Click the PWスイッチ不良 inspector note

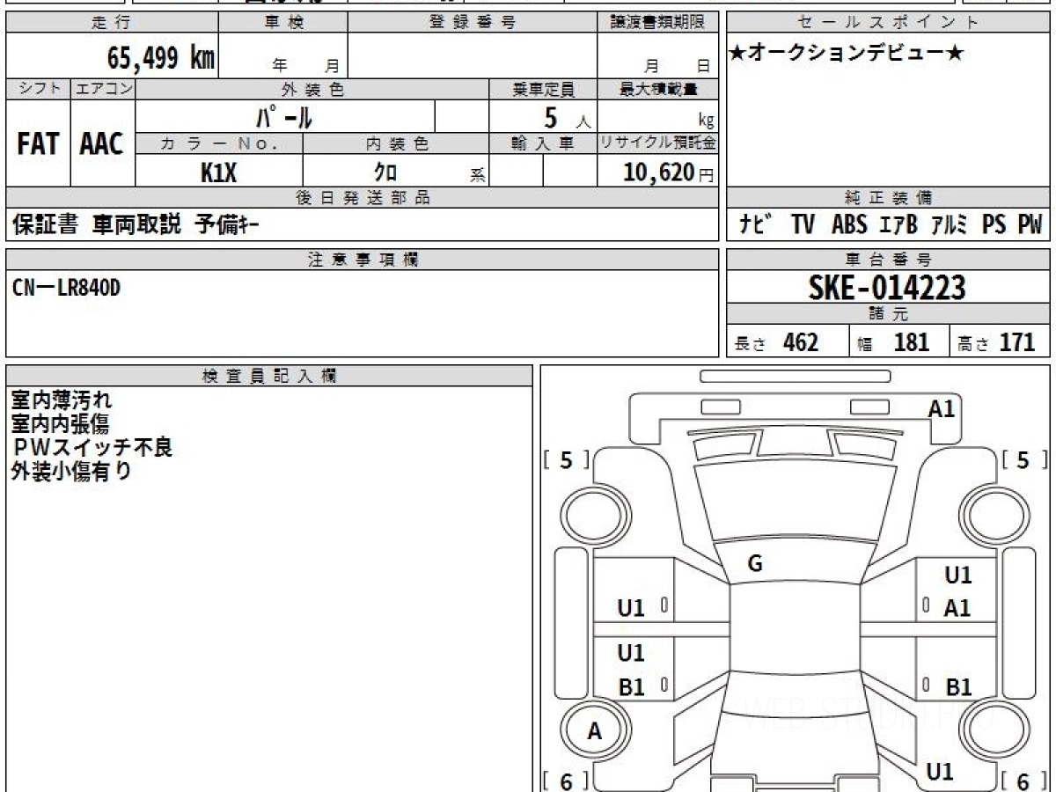(x=92, y=447)
